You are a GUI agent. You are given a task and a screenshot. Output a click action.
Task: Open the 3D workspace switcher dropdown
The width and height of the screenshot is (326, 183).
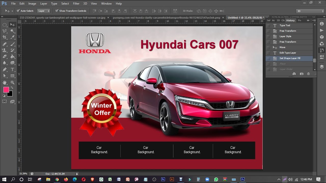point(310,11)
